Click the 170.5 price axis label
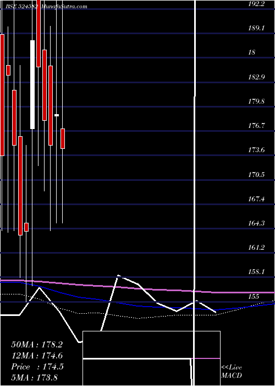This screenshot has width=275, height=386. click(256, 175)
